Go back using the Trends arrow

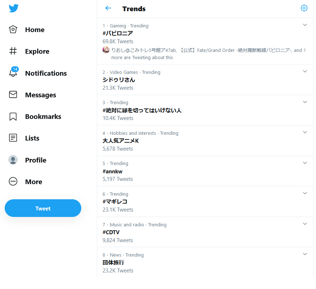coord(108,8)
